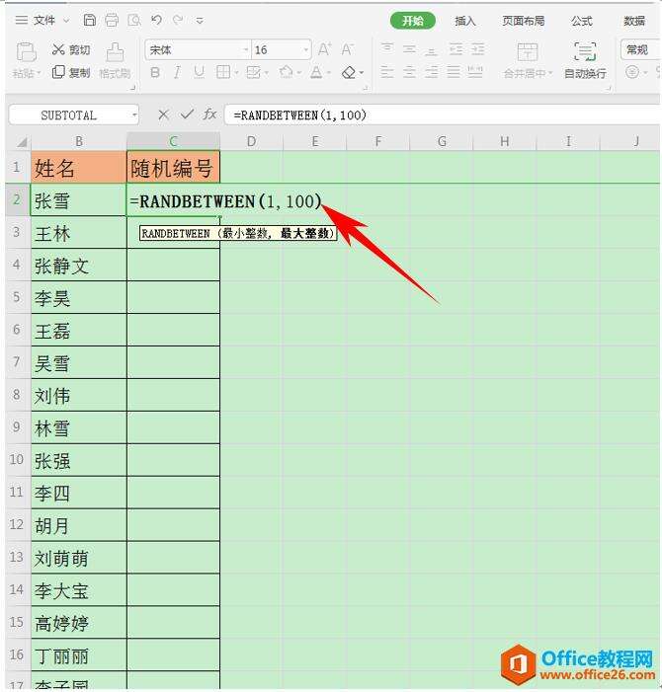Viewport: 662px width, 692px height.
Task: Align text to top of cell
Action: coord(387,49)
